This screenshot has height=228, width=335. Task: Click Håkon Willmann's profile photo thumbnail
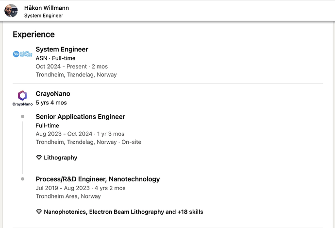tap(11, 11)
